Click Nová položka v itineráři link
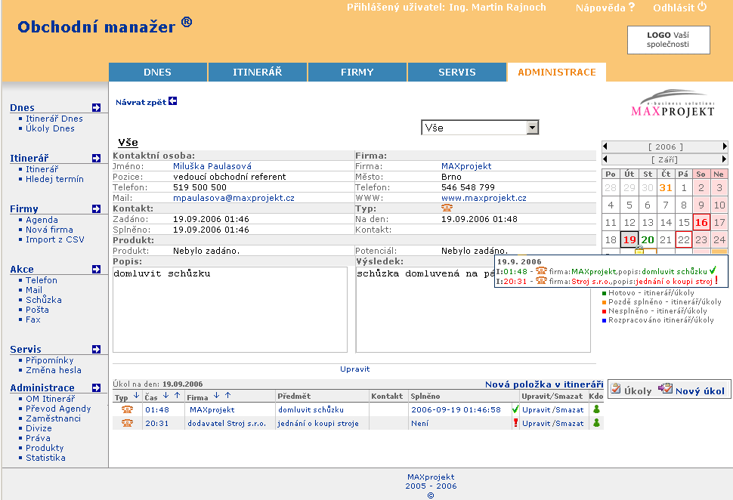Viewport: 733px width, 500px height. pyautogui.click(x=544, y=384)
